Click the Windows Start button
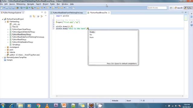Viewport: 193px width, 108px height. point(3,106)
